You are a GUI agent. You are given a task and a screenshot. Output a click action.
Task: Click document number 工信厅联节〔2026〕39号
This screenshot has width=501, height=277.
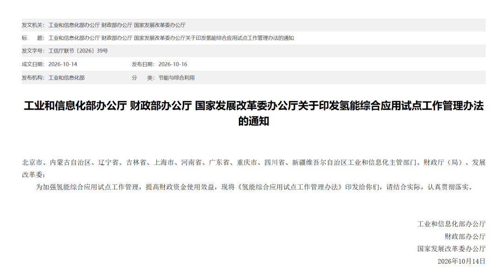click(78, 51)
